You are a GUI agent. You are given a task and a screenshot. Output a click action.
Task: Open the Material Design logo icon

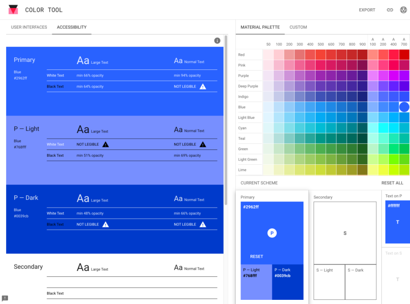click(404, 10)
